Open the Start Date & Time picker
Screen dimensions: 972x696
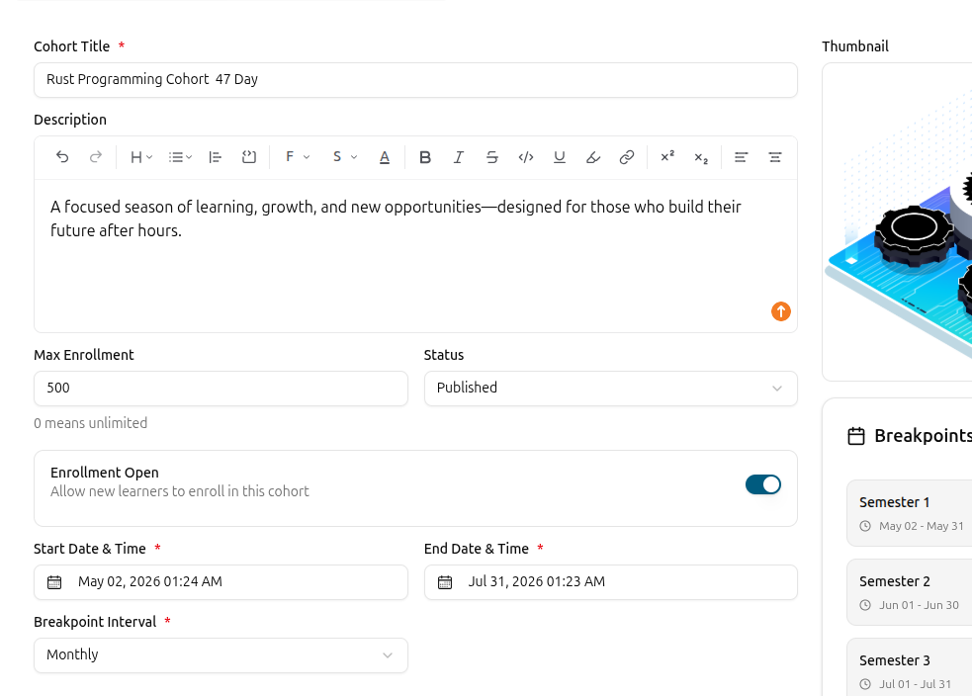coord(221,582)
